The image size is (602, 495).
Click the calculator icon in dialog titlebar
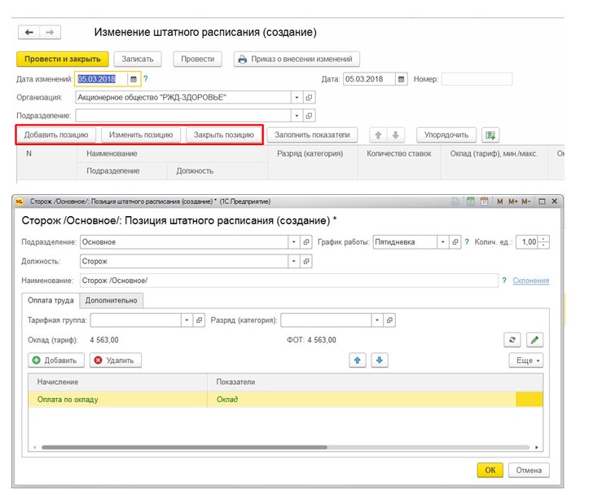(x=469, y=201)
